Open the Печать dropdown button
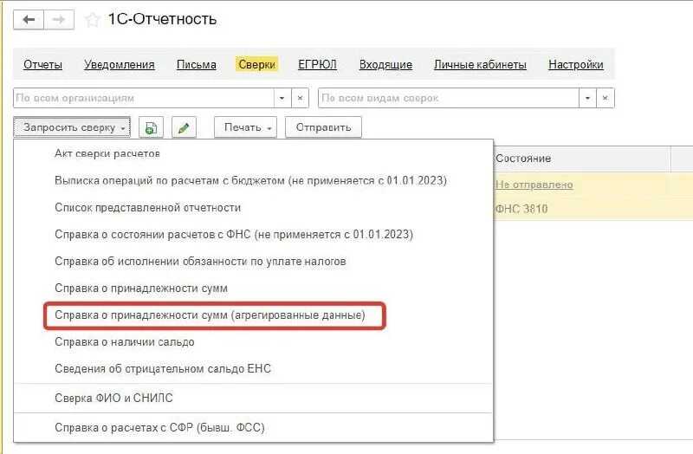Image resolution: width=693 pixels, height=454 pixels. pos(246,127)
